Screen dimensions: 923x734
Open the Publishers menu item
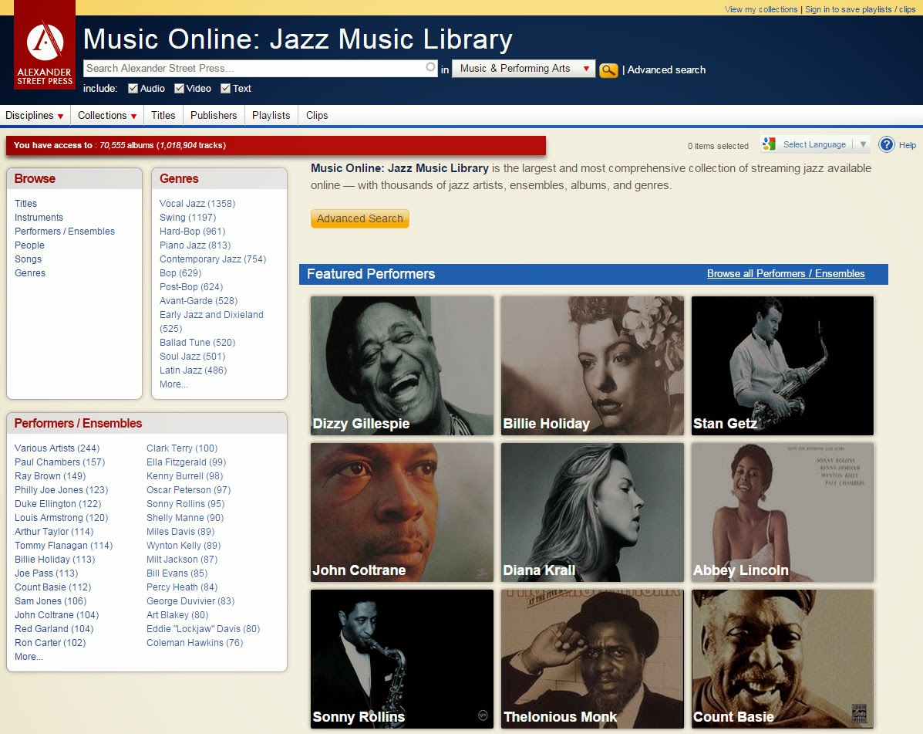[x=214, y=116]
